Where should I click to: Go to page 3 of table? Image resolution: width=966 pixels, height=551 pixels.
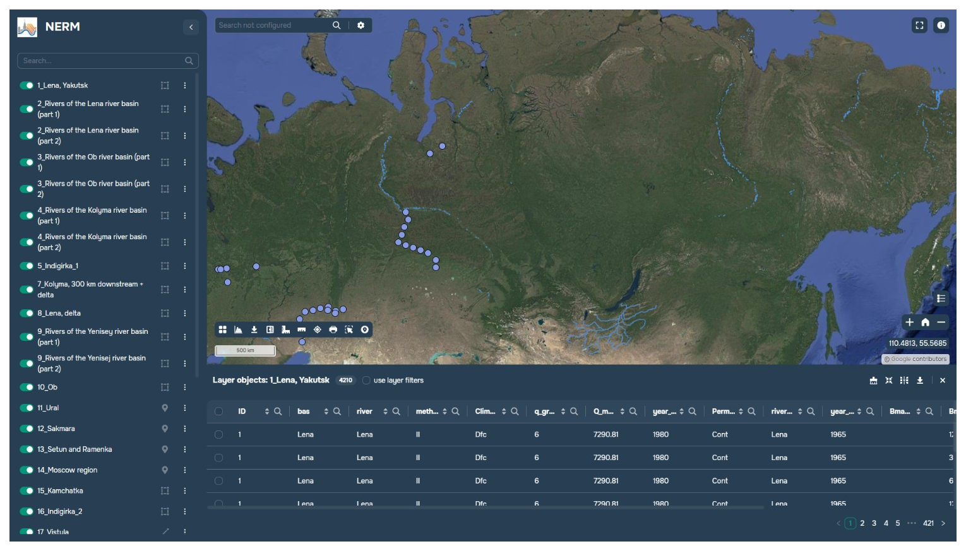(x=874, y=523)
